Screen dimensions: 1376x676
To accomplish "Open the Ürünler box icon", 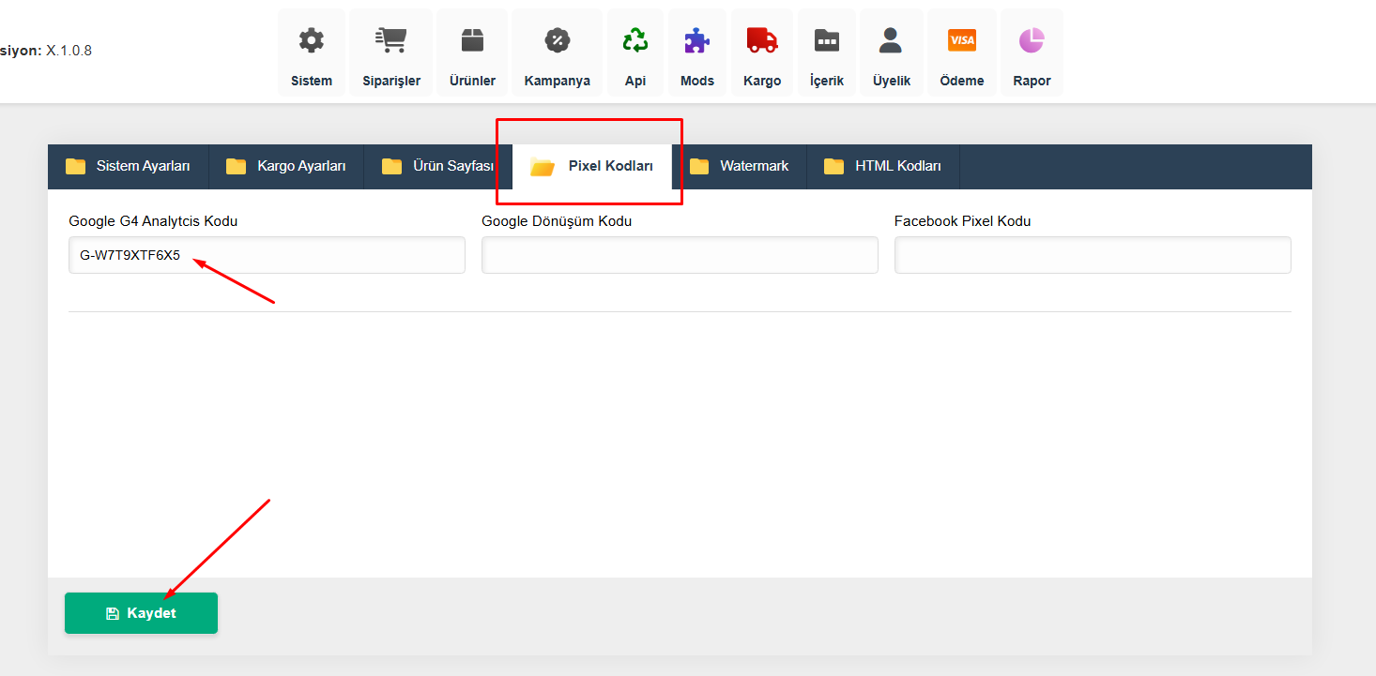I will 471,41.
